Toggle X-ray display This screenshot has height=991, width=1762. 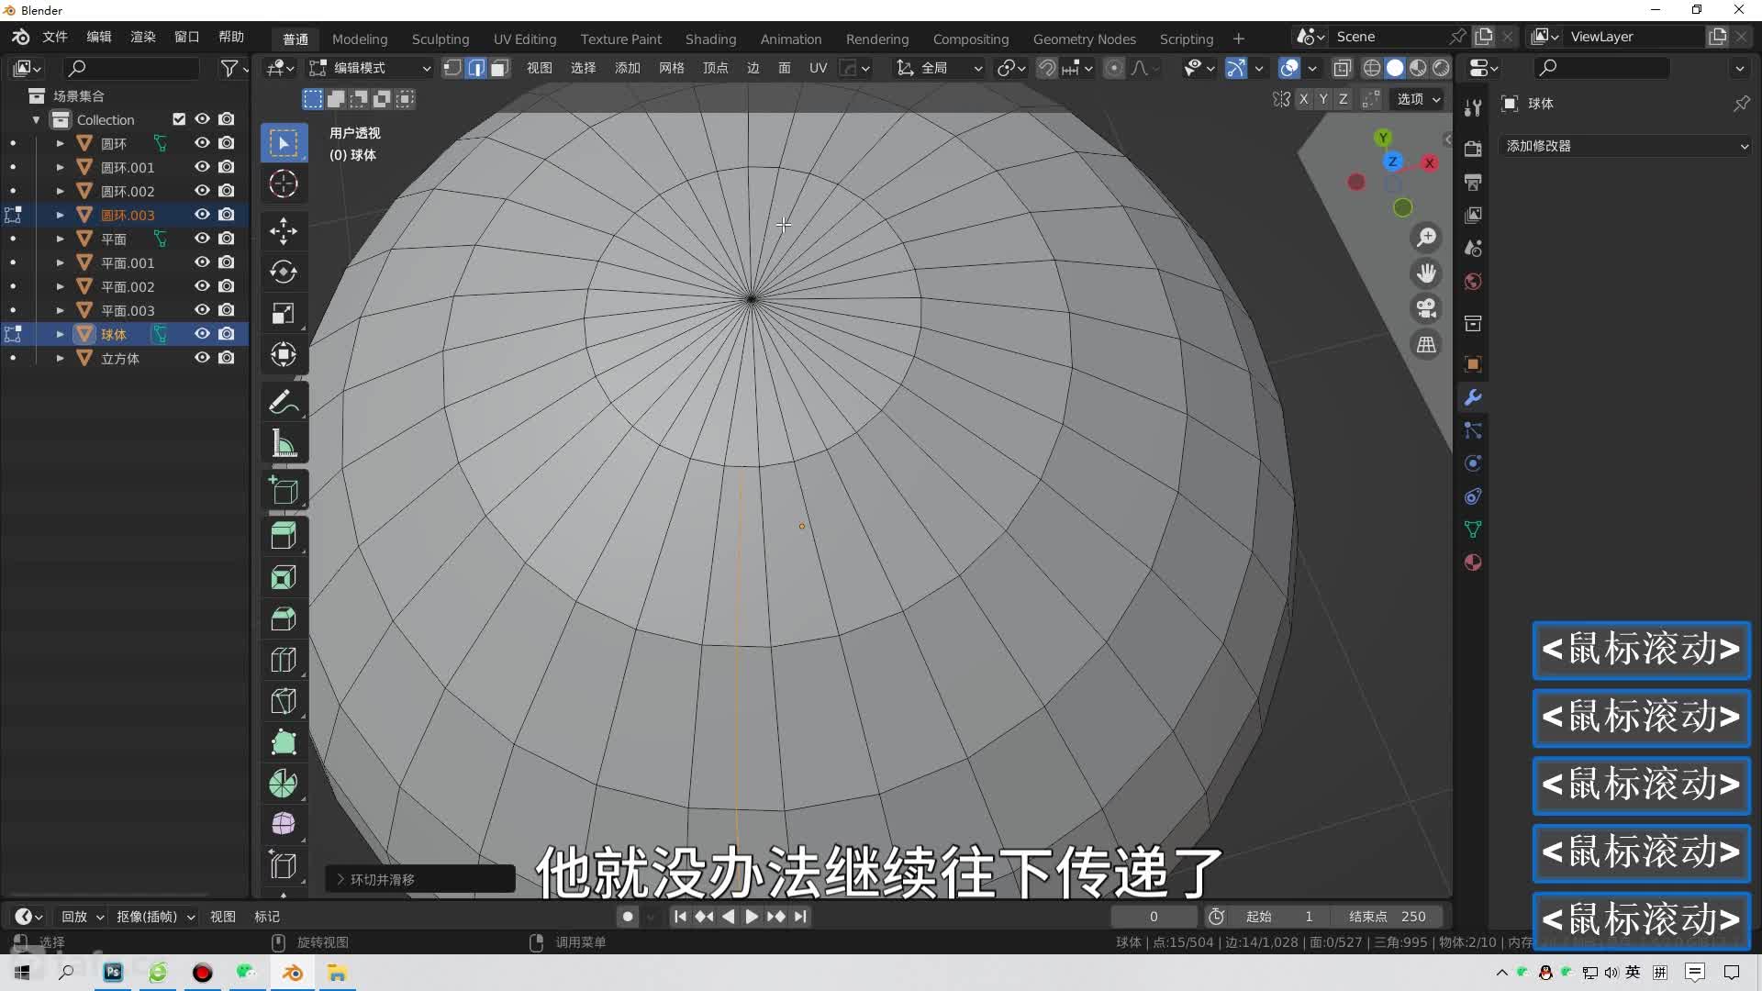[1342, 68]
